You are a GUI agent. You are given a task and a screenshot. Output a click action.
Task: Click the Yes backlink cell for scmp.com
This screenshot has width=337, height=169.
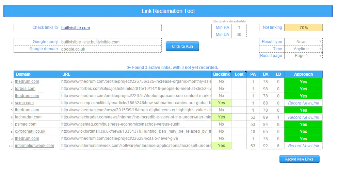tap(221, 102)
